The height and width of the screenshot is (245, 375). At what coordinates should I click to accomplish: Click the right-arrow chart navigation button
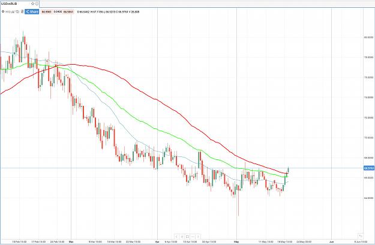(198, 237)
